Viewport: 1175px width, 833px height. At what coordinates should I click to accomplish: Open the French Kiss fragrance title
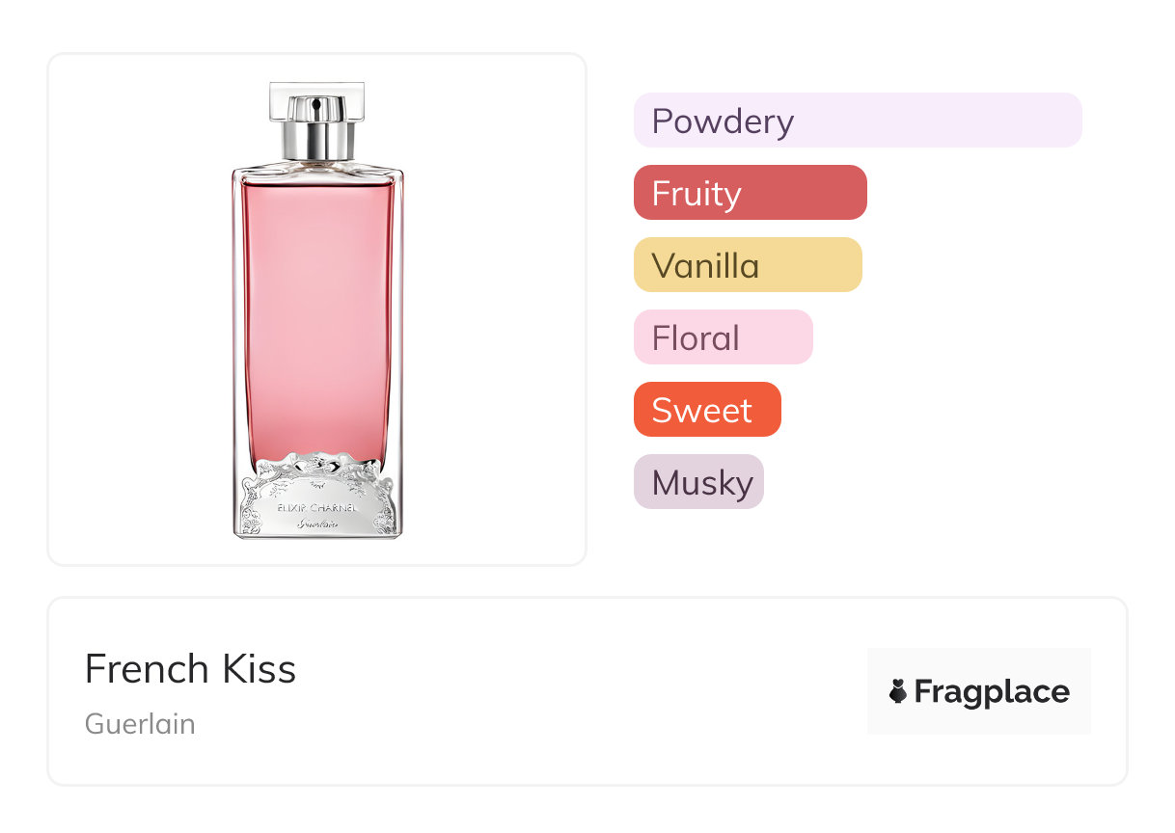(x=190, y=669)
